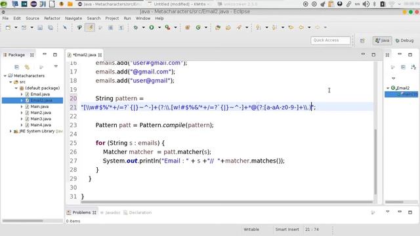The image size is (420, 236).
Task: Click the volume icon in system tray
Action: (x=366, y=4)
